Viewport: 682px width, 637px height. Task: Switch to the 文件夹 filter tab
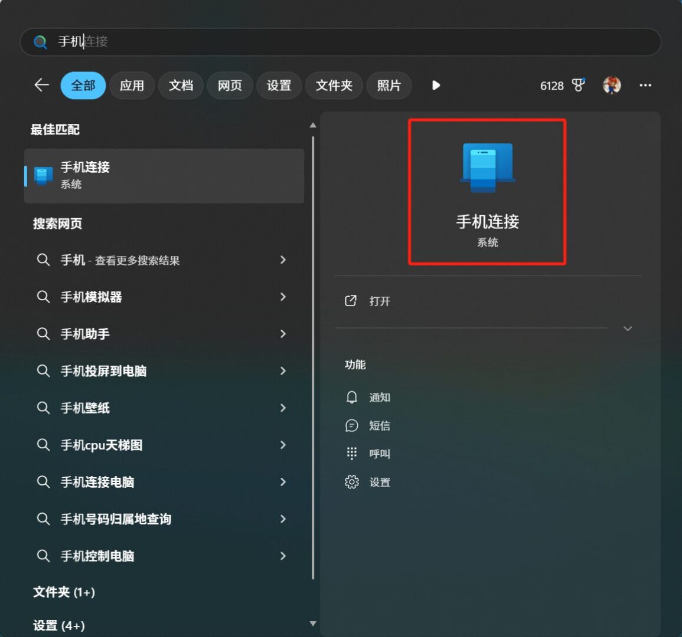click(334, 85)
